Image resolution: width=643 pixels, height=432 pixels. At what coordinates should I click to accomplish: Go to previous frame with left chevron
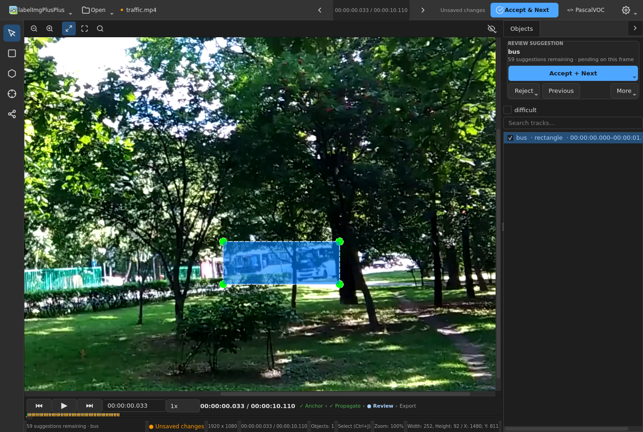320,10
